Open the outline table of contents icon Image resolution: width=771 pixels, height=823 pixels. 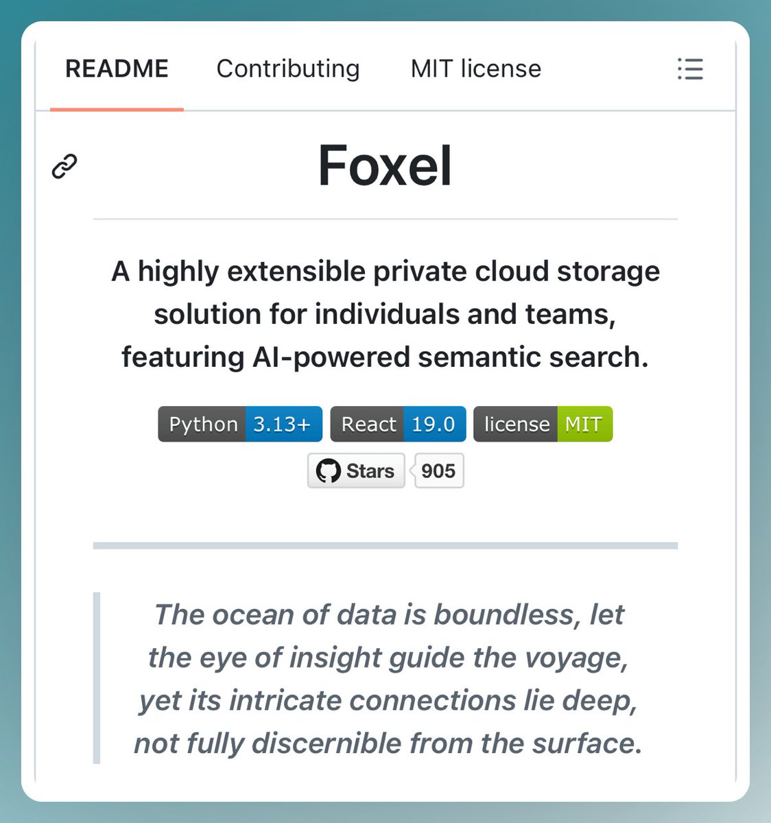pyautogui.click(x=690, y=69)
